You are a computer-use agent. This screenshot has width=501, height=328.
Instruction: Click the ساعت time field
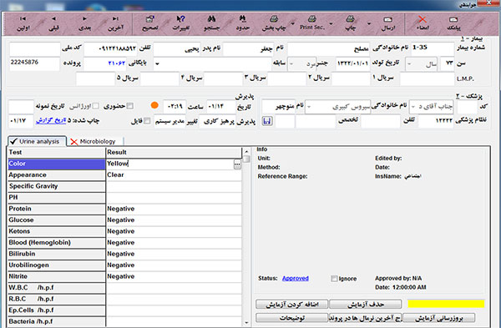175,106
